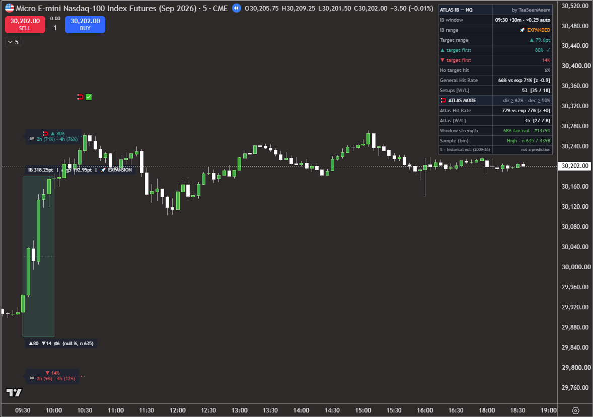
Task: Click the rocket icon beside EXPANDED
Action: tap(523, 30)
